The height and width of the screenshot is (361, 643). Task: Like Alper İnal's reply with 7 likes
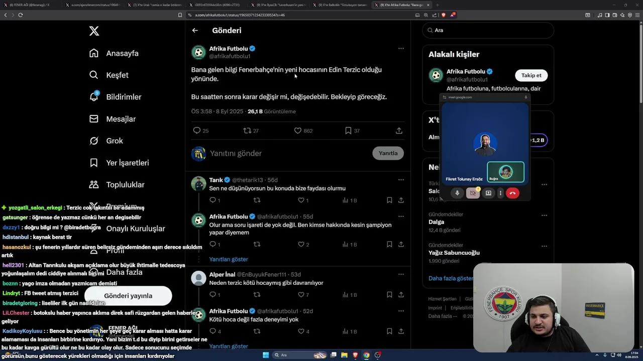[303, 295]
